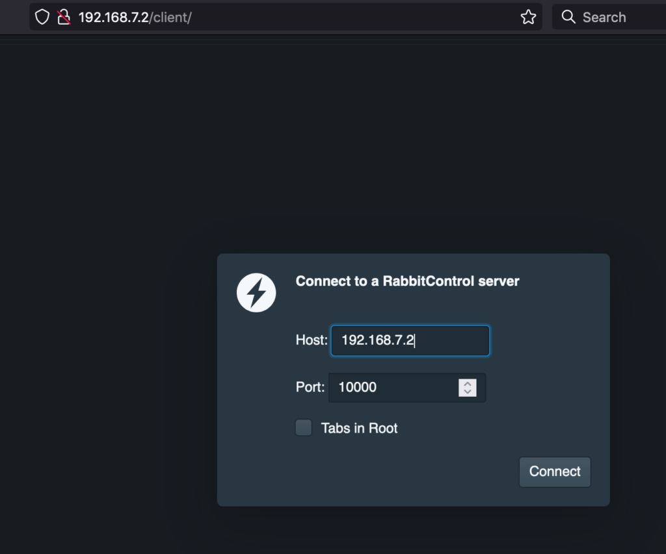This screenshot has width=666, height=554.
Task: Click the 'Tabs in Root' label text
Action: coord(359,428)
